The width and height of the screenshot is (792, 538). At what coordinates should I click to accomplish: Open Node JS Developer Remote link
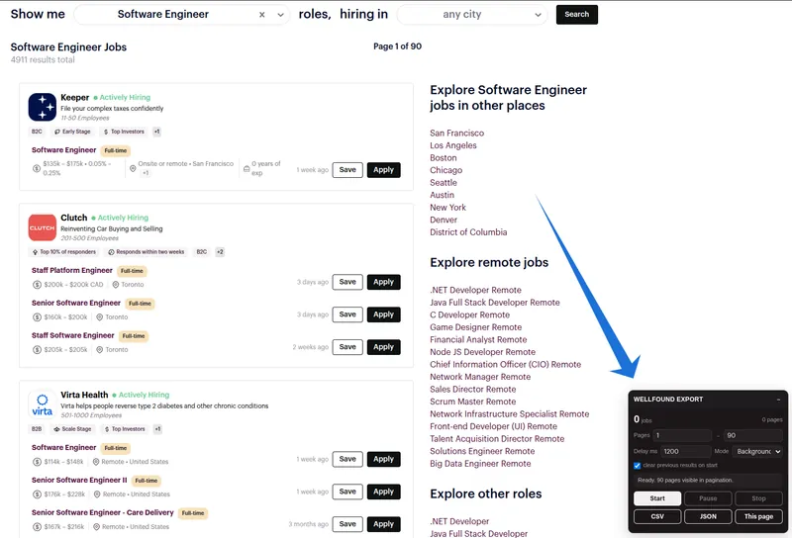click(482, 352)
